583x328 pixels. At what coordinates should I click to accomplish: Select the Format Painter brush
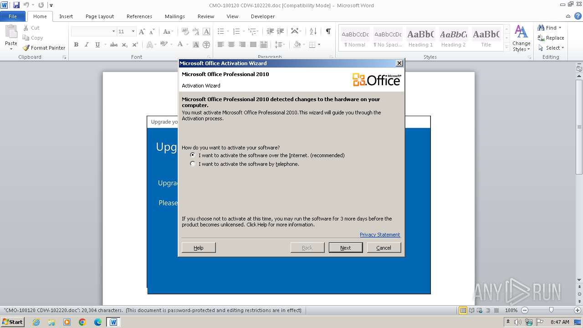[26, 48]
